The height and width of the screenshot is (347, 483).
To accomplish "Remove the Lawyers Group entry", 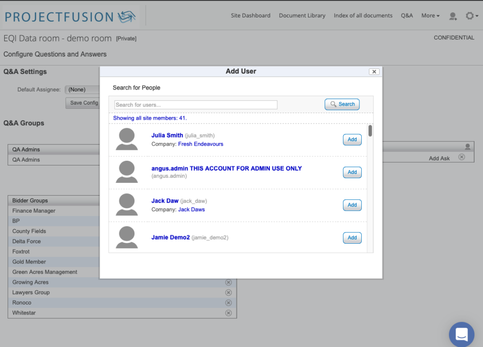I will coord(228,292).
